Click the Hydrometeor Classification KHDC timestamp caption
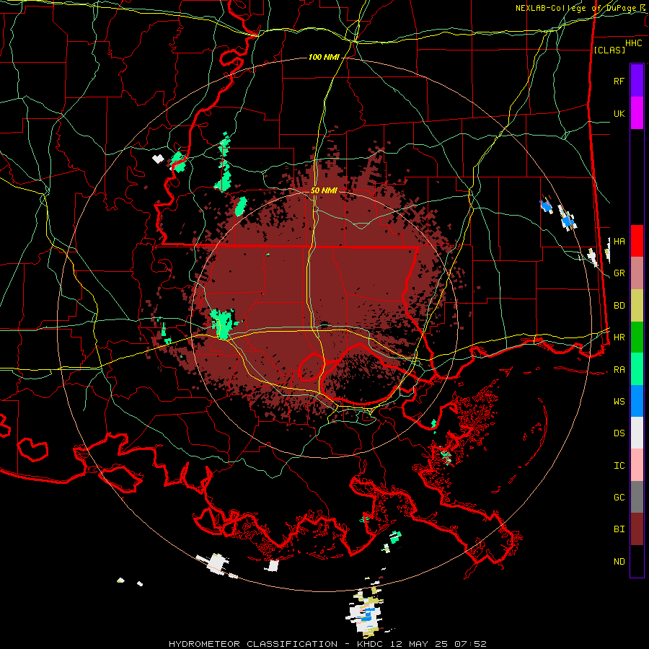This screenshot has height=649, width=649. click(x=327, y=644)
